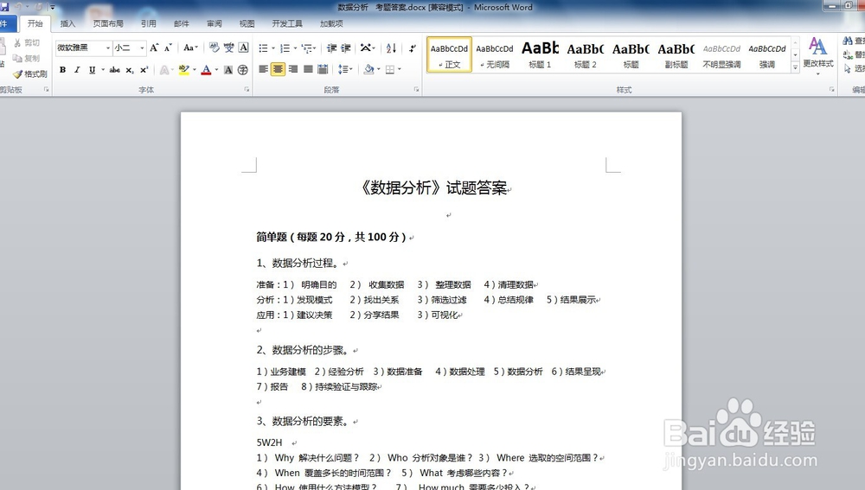Click the Decrease Indent icon
The width and height of the screenshot is (865, 490).
pyautogui.click(x=331, y=48)
